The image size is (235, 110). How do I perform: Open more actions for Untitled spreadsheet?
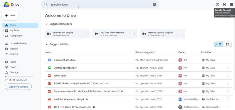click(228, 68)
